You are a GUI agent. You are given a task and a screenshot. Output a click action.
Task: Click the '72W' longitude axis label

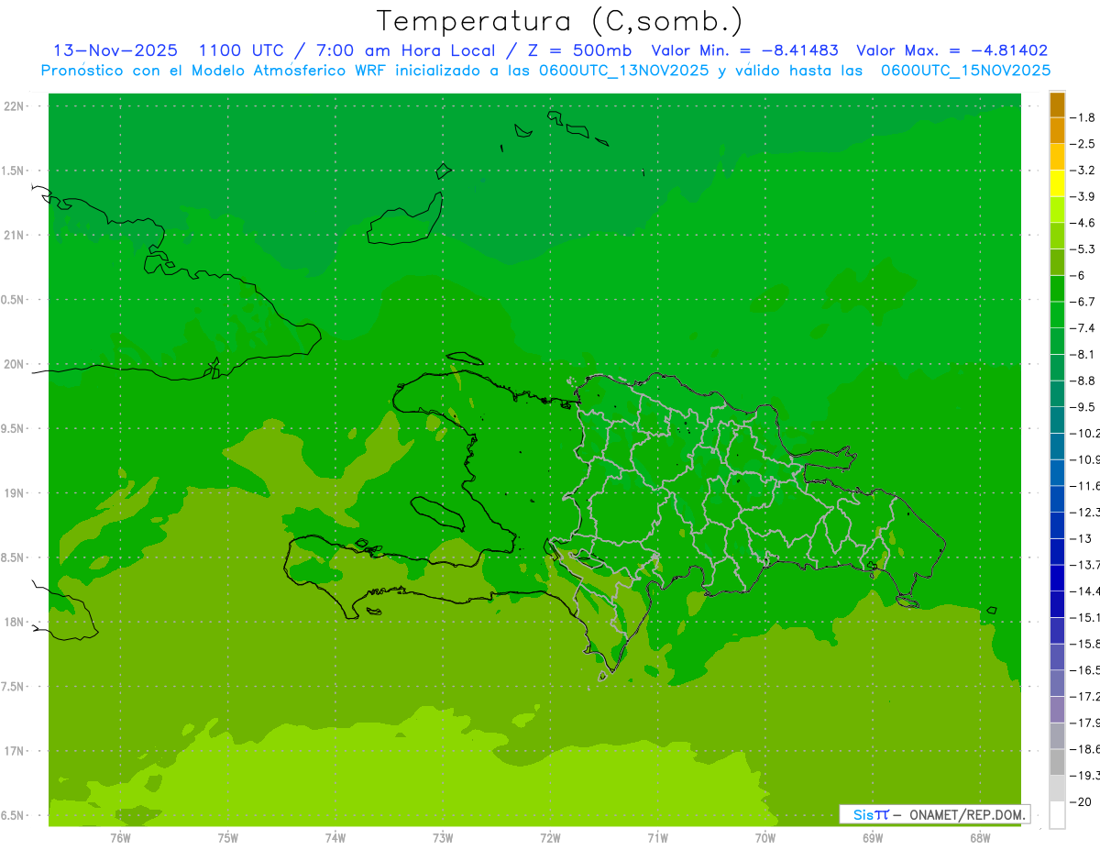coord(550,837)
